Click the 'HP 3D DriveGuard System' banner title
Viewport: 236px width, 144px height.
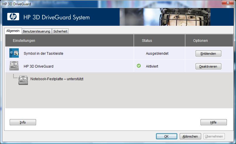click(x=57, y=17)
